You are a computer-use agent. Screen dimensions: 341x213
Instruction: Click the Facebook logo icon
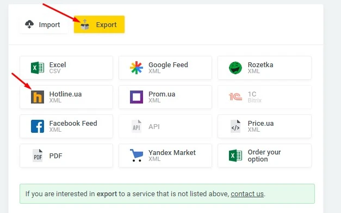pos(38,126)
